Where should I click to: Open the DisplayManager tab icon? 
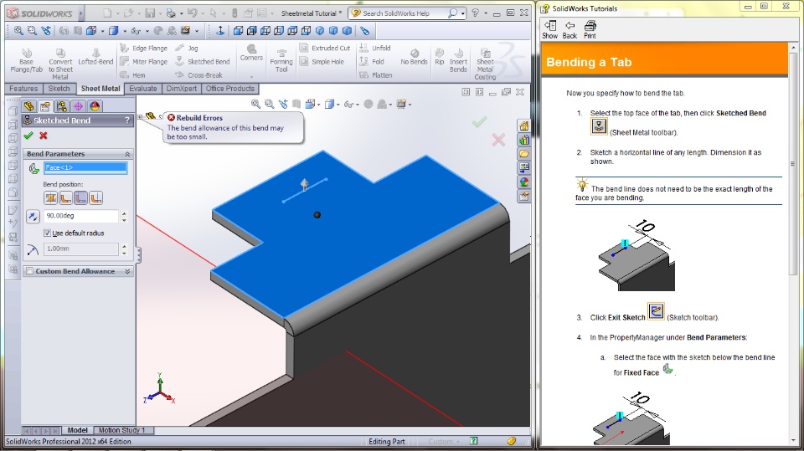pyautogui.click(x=95, y=106)
